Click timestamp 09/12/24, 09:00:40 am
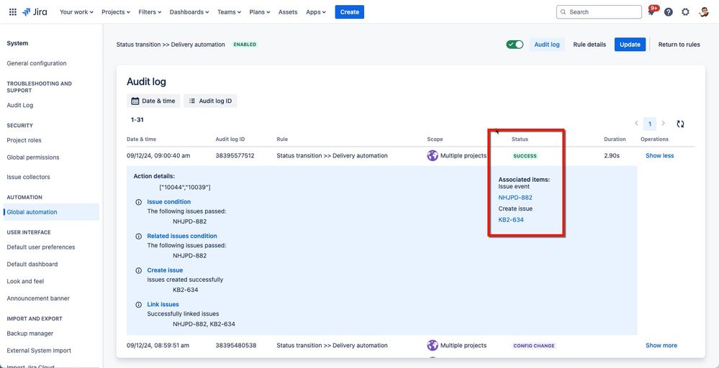This screenshot has width=719, height=368. click(158, 156)
